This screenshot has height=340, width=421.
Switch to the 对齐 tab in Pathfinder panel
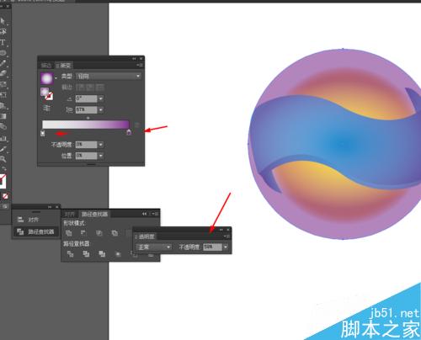click(x=69, y=214)
